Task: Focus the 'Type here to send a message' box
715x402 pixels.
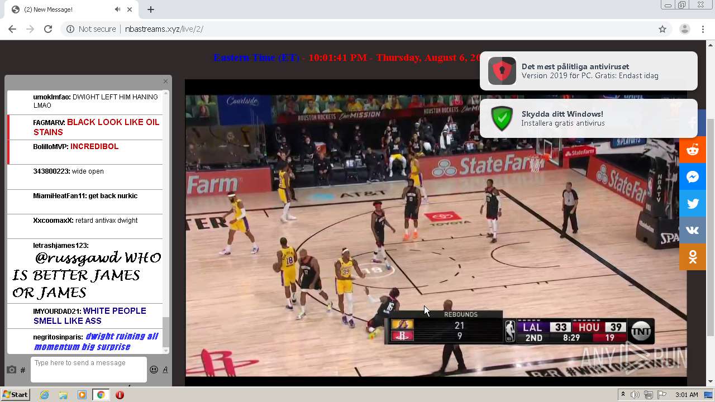Action: click(89, 370)
